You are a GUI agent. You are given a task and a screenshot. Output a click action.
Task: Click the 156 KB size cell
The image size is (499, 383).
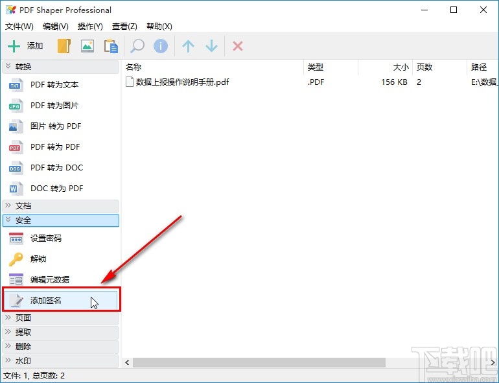(x=394, y=82)
